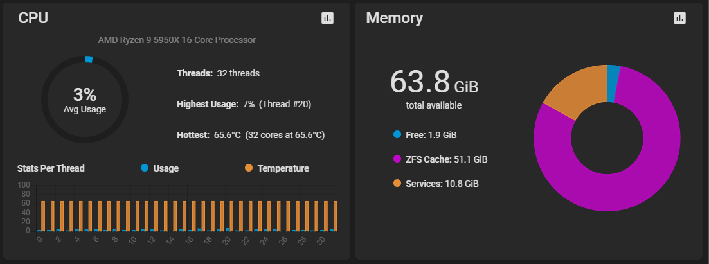Select the Free memory donut segment
The image size is (709, 264).
coord(613,76)
